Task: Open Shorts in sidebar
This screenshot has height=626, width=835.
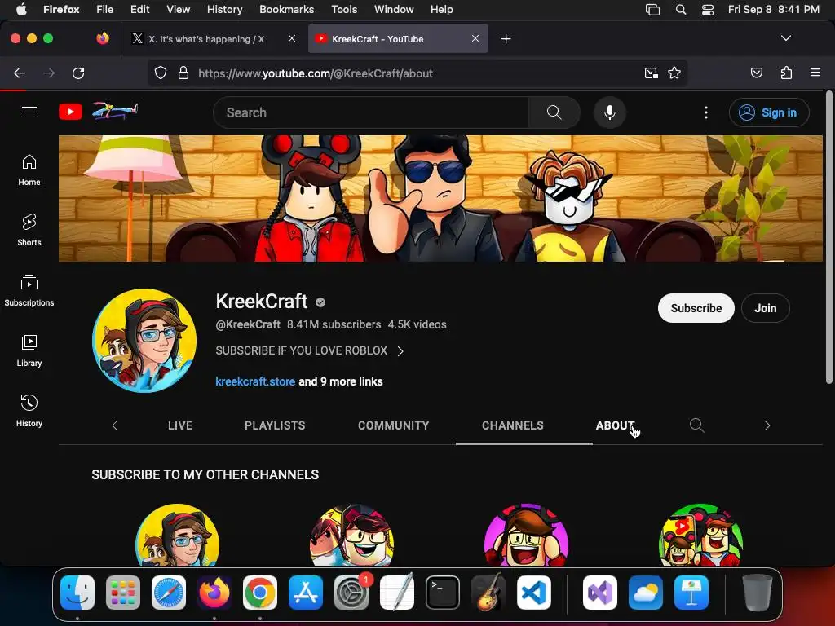Action: pyautogui.click(x=29, y=230)
